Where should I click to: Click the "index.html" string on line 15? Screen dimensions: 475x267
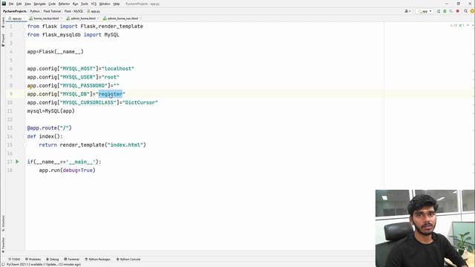coord(125,145)
